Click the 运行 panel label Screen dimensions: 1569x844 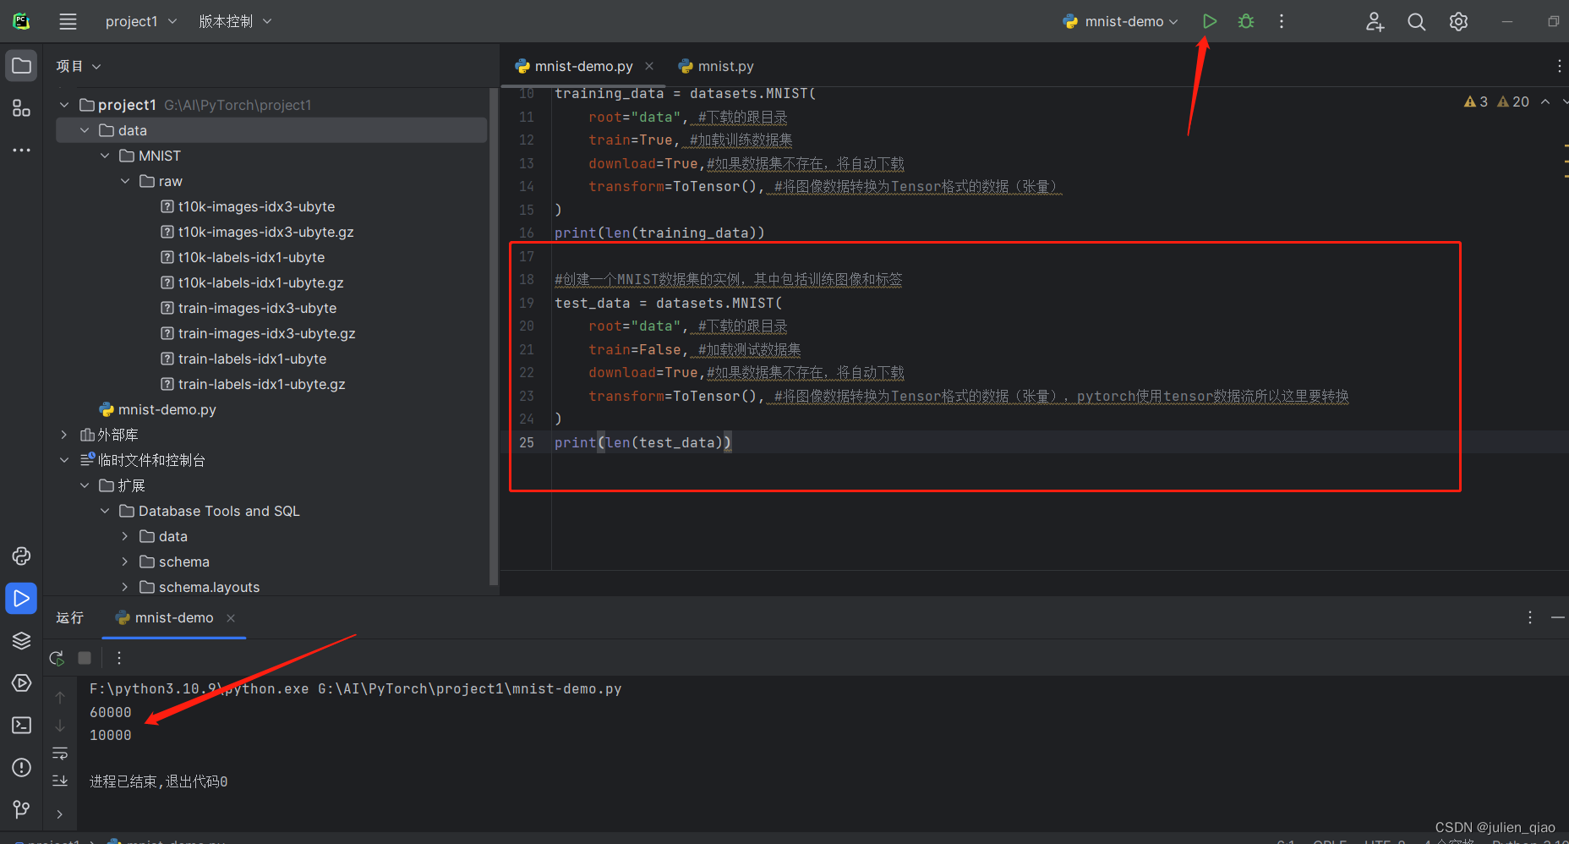tap(69, 618)
